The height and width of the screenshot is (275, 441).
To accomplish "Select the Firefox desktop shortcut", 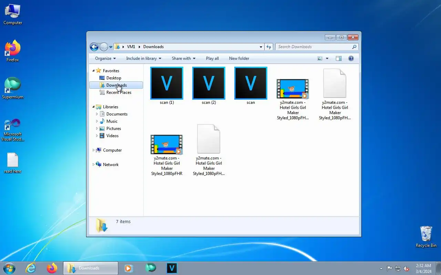I will (x=13, y=51).
